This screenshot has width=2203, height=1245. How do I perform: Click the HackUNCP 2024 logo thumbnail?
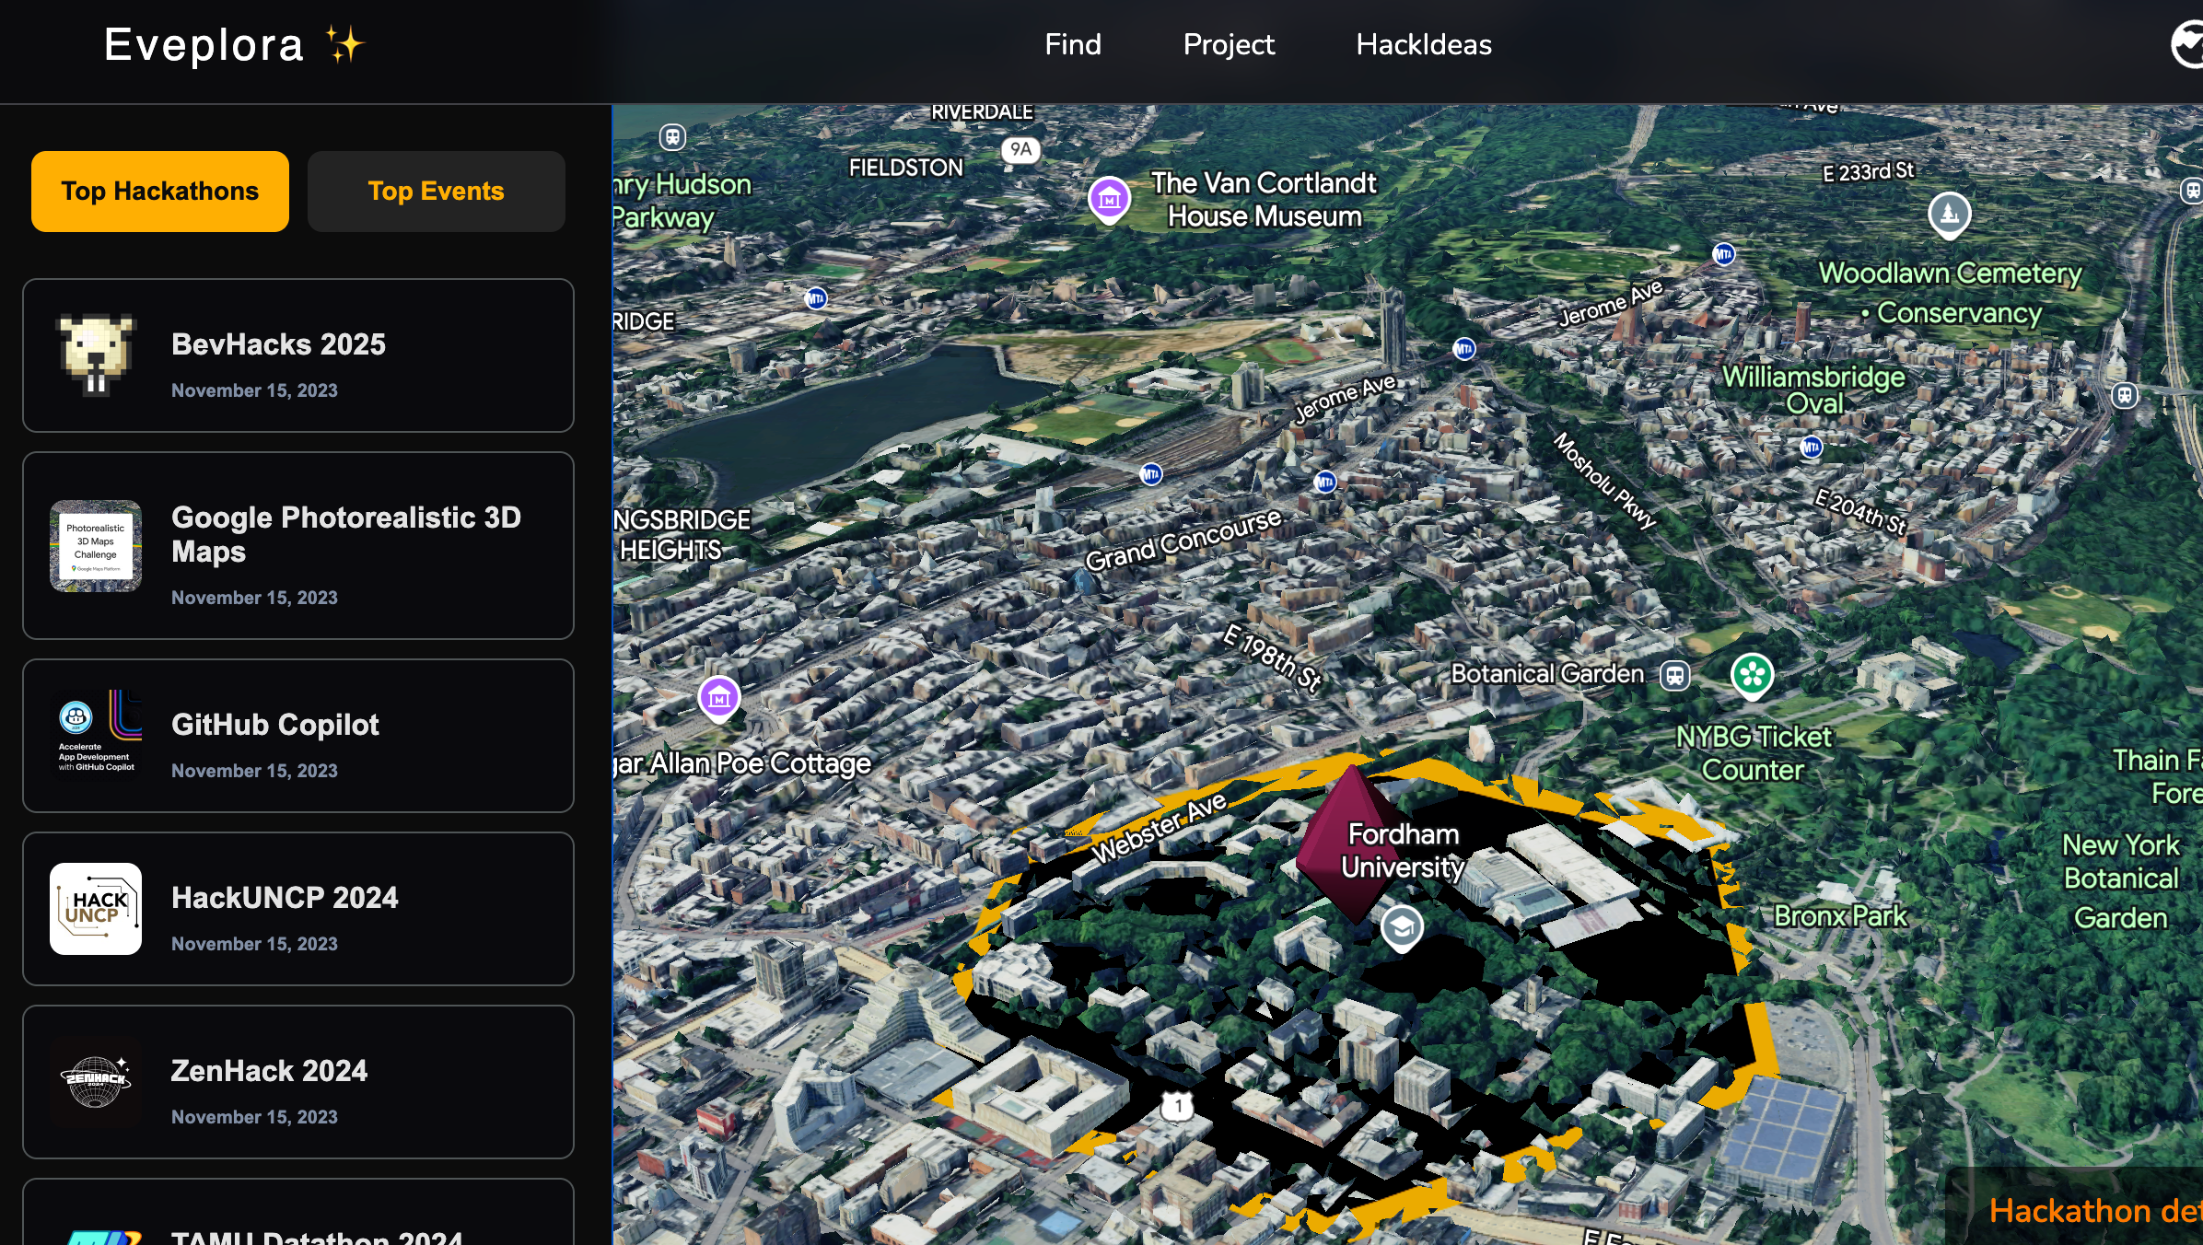click(96, 909)
